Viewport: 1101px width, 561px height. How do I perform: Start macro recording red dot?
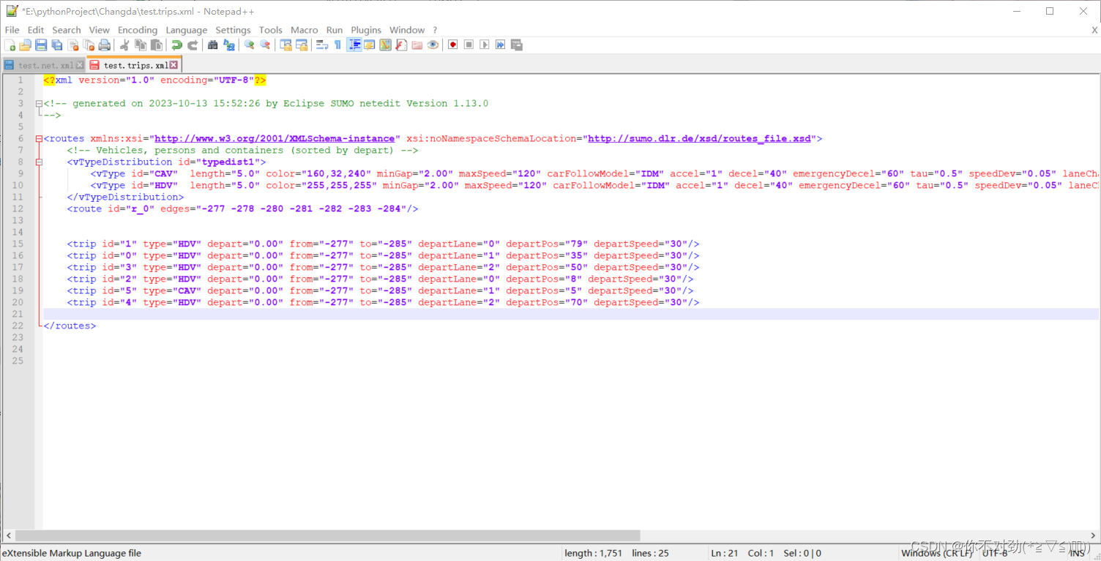(453, 45)
